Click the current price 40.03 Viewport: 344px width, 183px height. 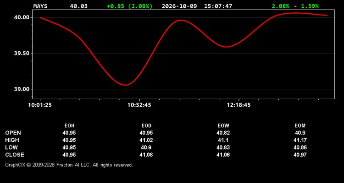point(78,6)
